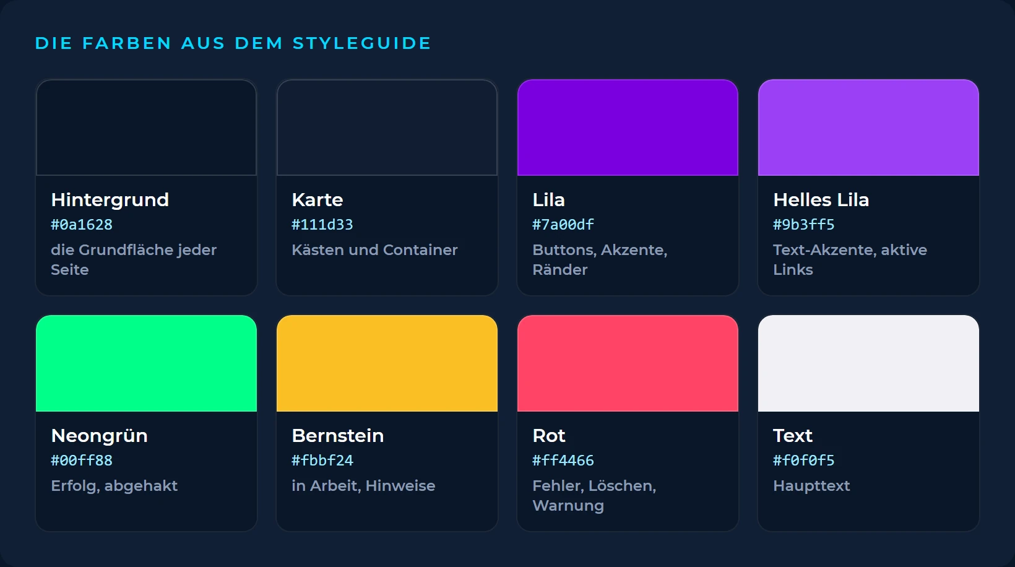Click the hex code #f0f0f5
The image size is (1015, 567).
tap(804, 461)
